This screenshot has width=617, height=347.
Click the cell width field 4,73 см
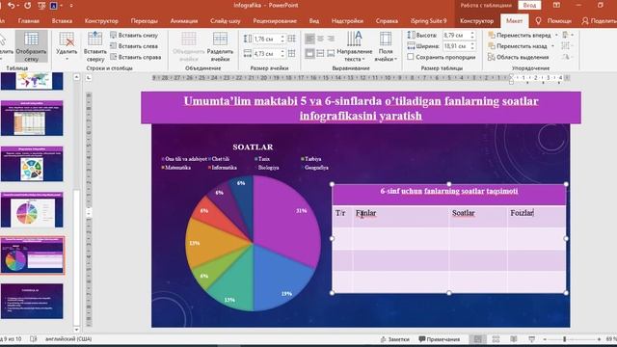tap(265, 54)
